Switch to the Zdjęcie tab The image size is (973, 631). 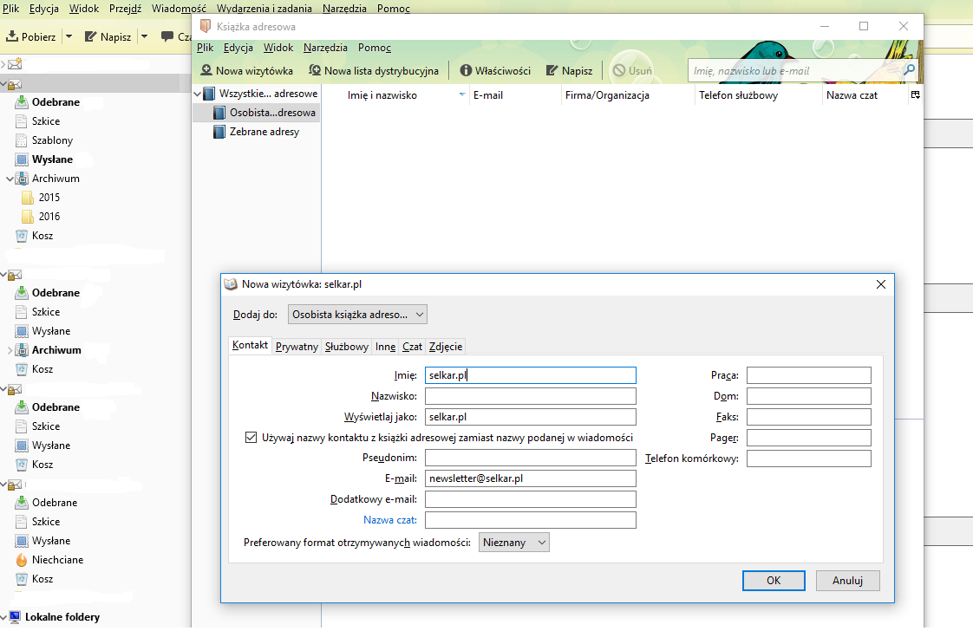(x=446, y=347)
